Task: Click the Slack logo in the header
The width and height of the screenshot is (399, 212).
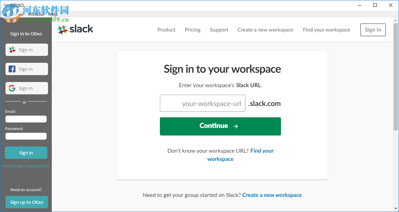Action: 75,30
